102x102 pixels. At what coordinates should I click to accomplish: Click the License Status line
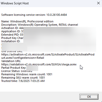(17, 71)
